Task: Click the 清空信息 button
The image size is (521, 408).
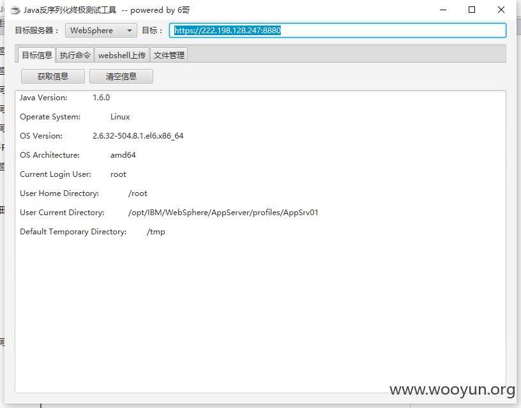Action: tap(121, 77)
